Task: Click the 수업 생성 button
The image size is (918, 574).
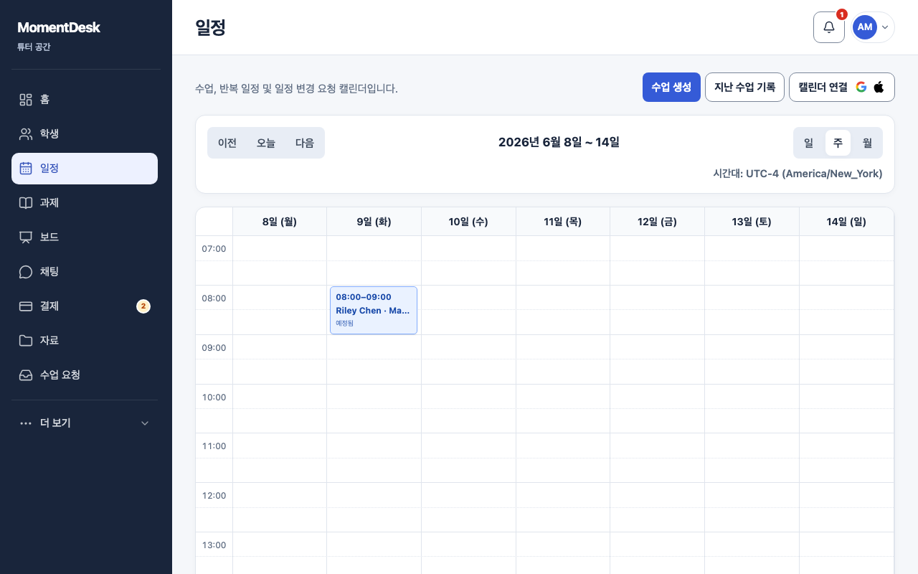Action: coord(671,87)
